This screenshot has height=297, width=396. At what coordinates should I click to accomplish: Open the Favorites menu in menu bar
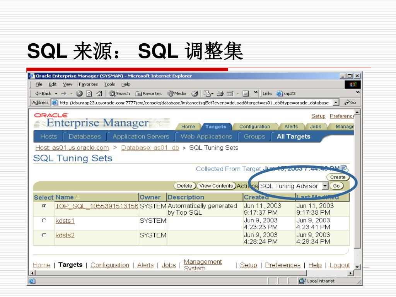click(88, 84)
